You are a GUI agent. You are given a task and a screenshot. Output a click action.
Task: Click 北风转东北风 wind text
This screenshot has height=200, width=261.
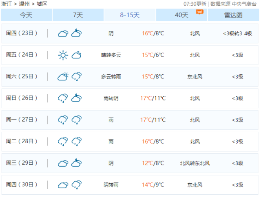click(195, 163)
